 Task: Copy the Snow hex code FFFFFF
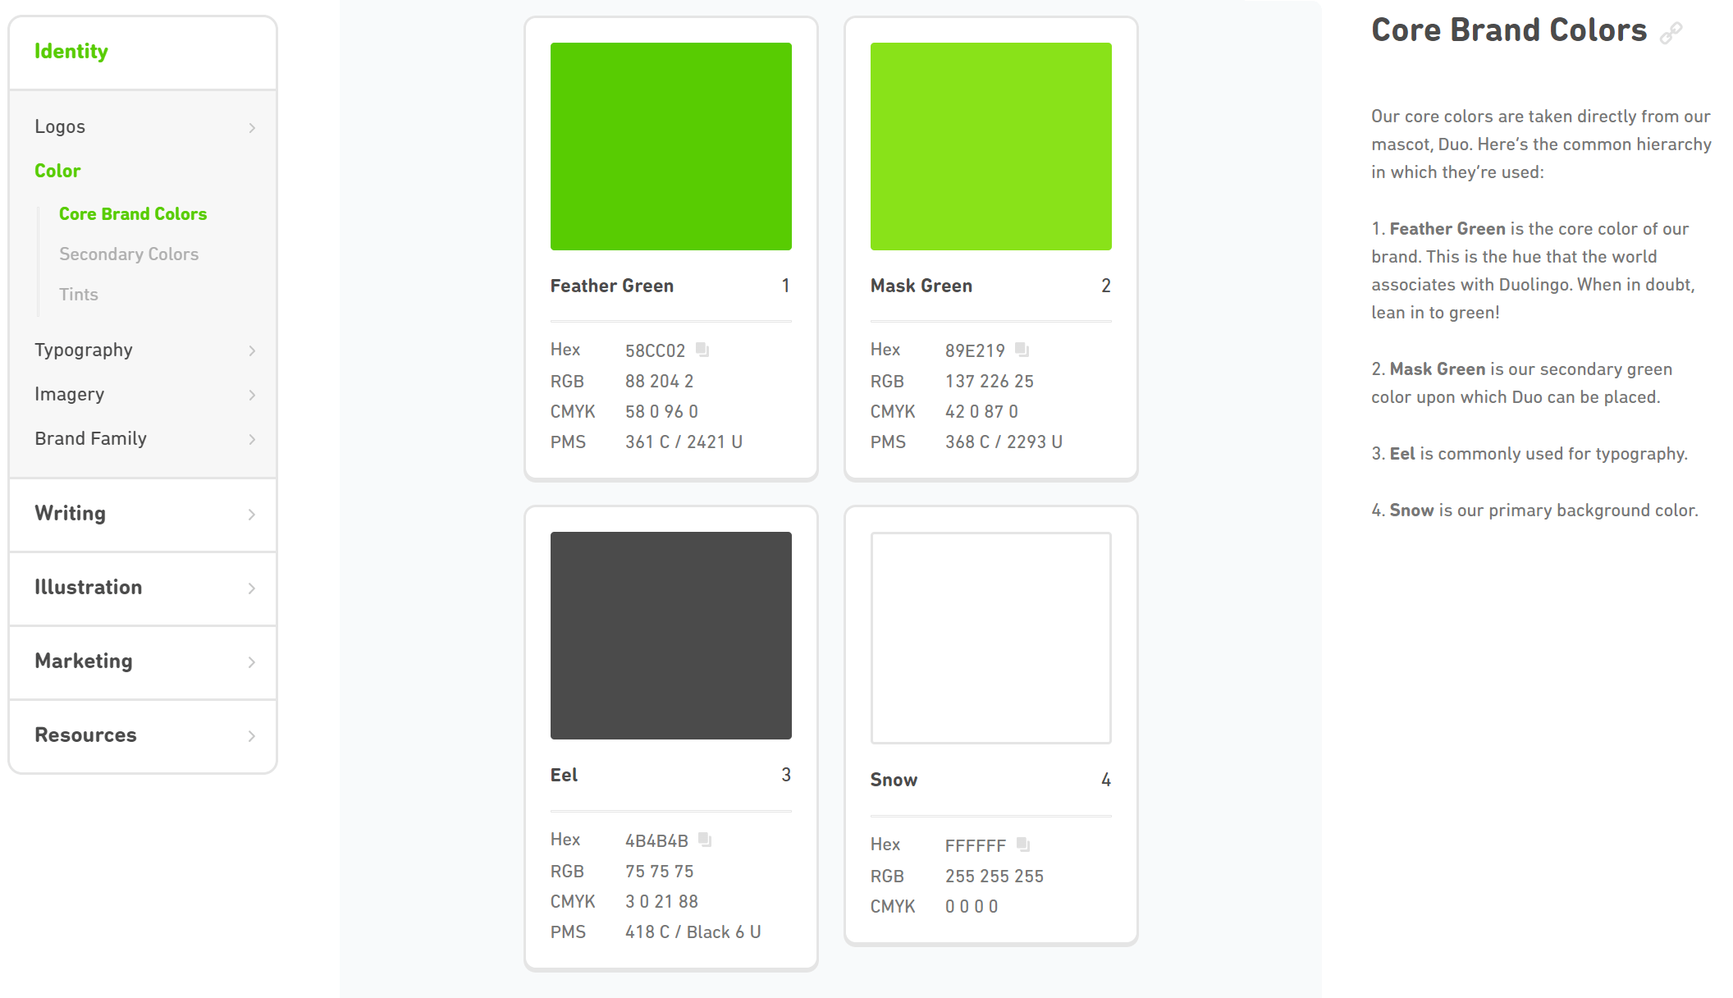pos(1022,845)
